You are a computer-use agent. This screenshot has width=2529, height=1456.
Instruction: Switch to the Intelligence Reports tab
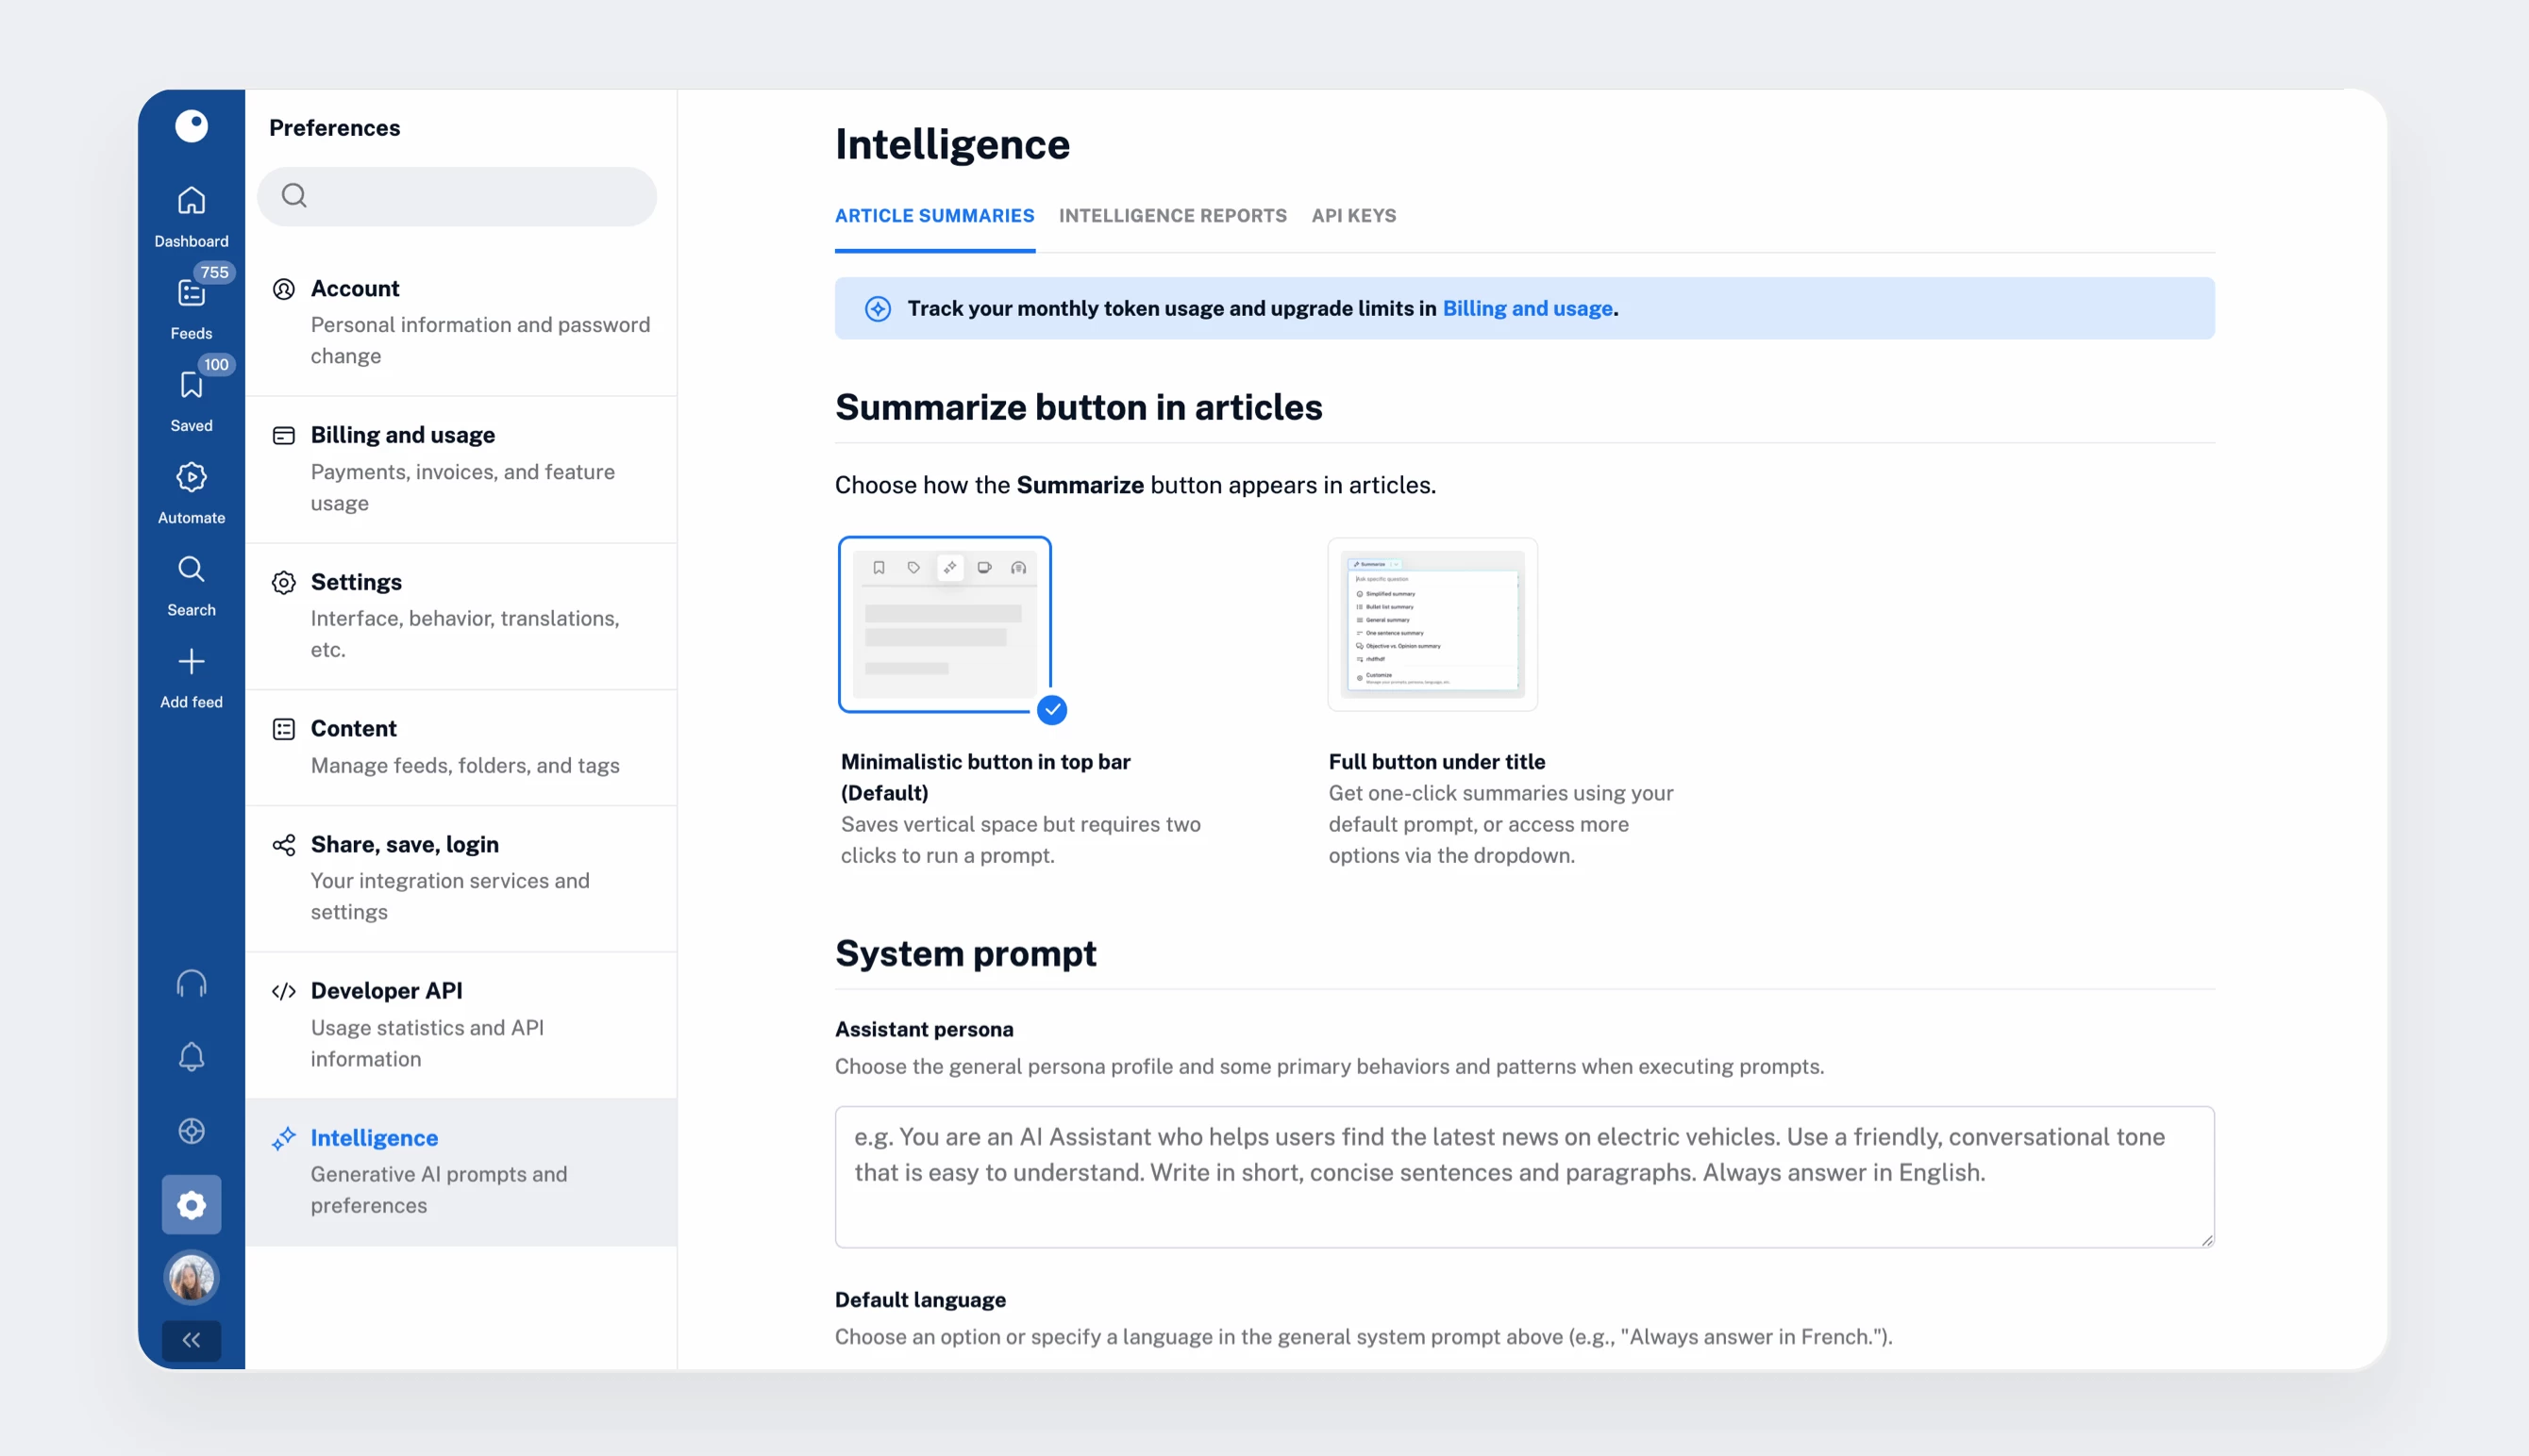point(1172,216)
